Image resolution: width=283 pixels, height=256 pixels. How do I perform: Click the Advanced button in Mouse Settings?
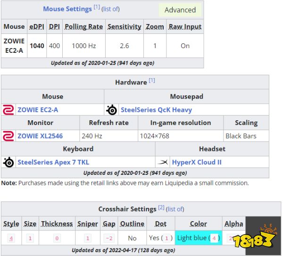[x=180, y=10]
